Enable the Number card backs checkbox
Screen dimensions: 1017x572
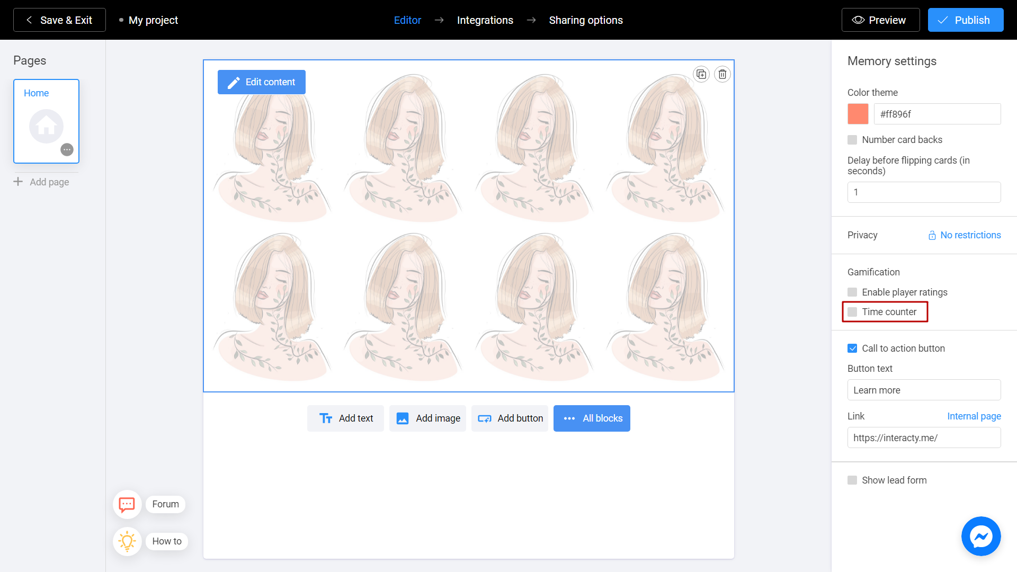click(852, 140)
